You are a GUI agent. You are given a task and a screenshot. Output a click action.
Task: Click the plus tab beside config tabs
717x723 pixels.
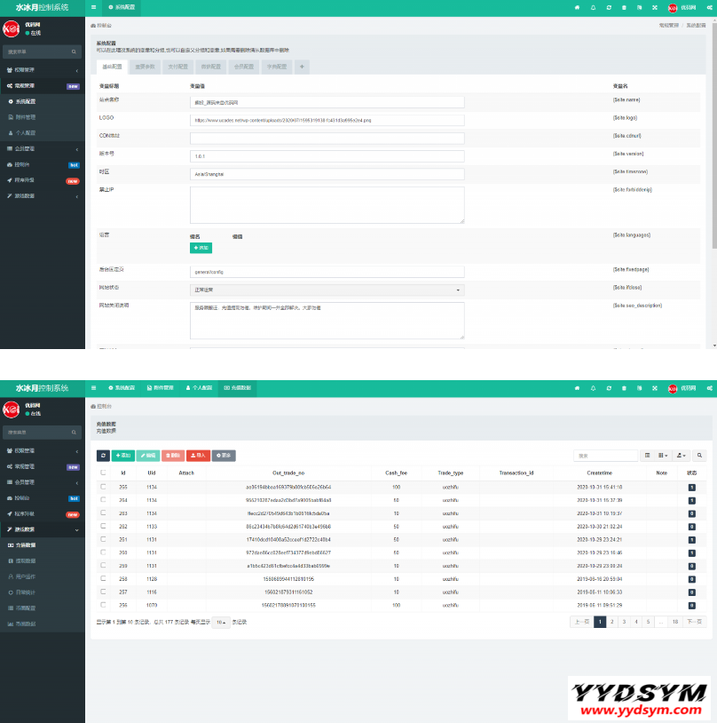click(302, 67)
